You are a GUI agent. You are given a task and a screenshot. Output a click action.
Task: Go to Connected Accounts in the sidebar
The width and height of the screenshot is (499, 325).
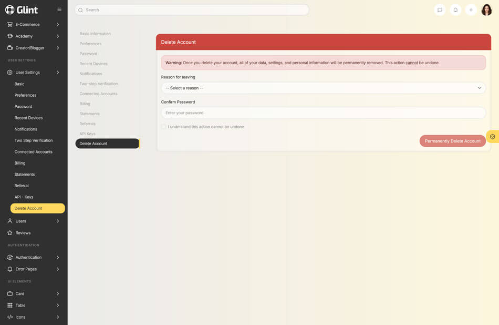coord(34,152)
